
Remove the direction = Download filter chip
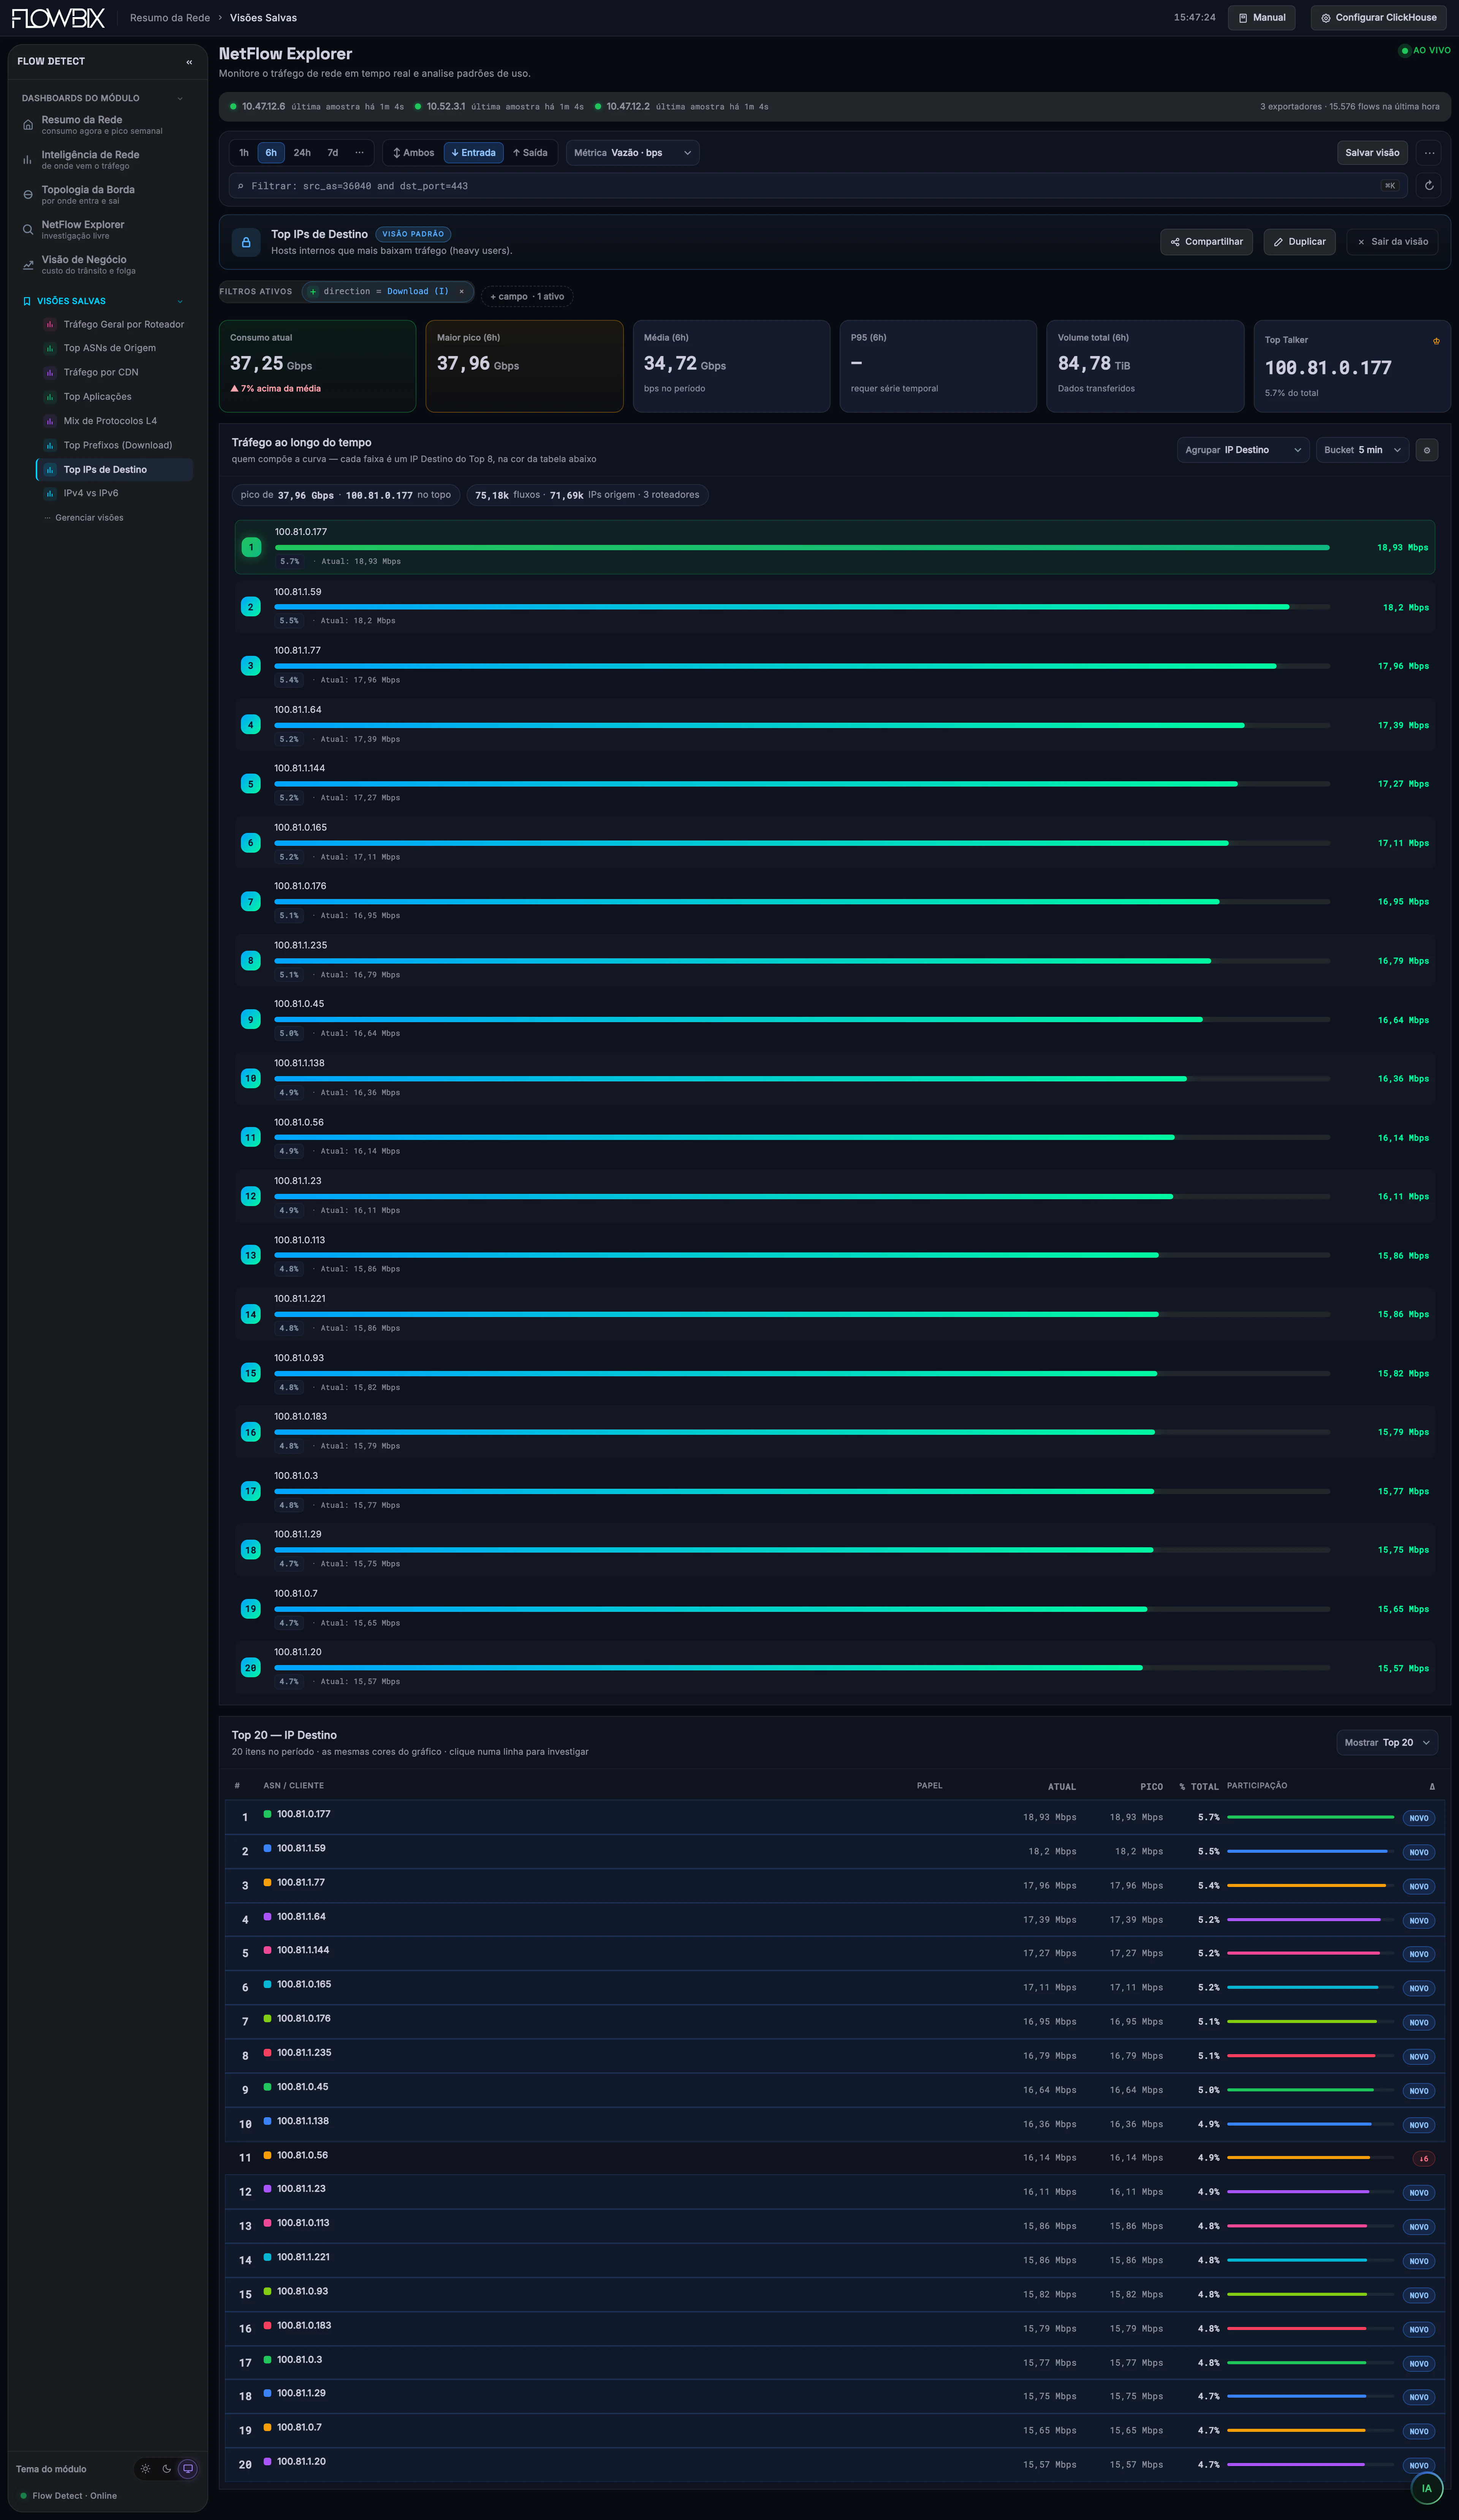461,292
